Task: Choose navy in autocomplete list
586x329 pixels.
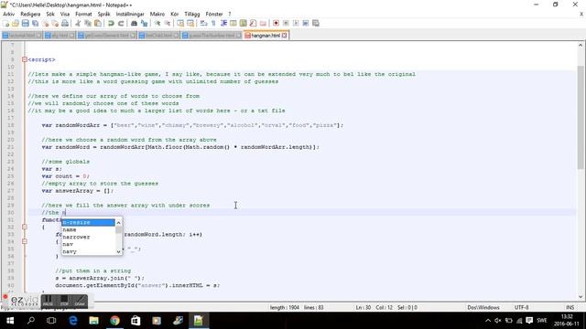Action: click(x=88, y=252)
